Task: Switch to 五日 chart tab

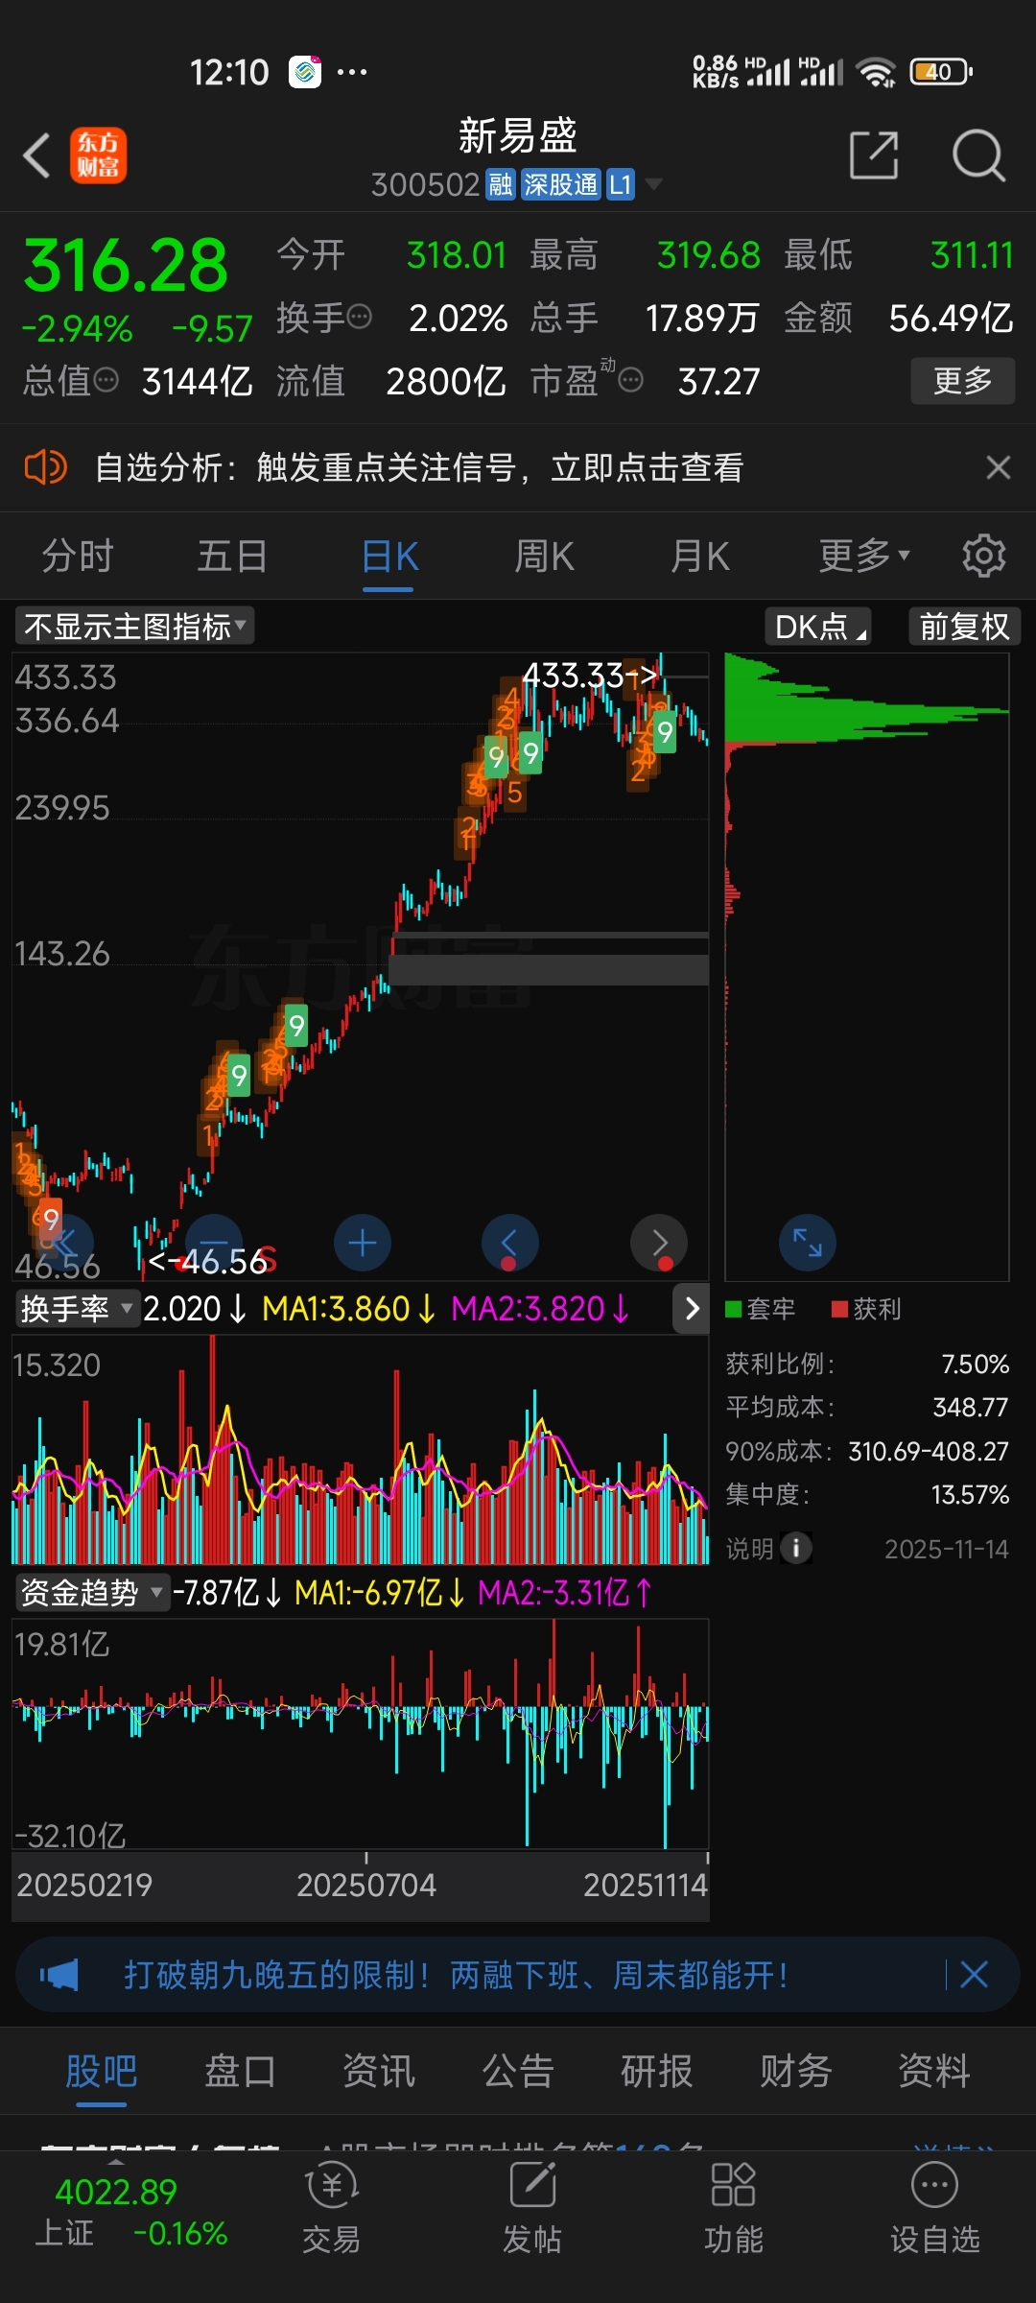Action: coord(233,556)
